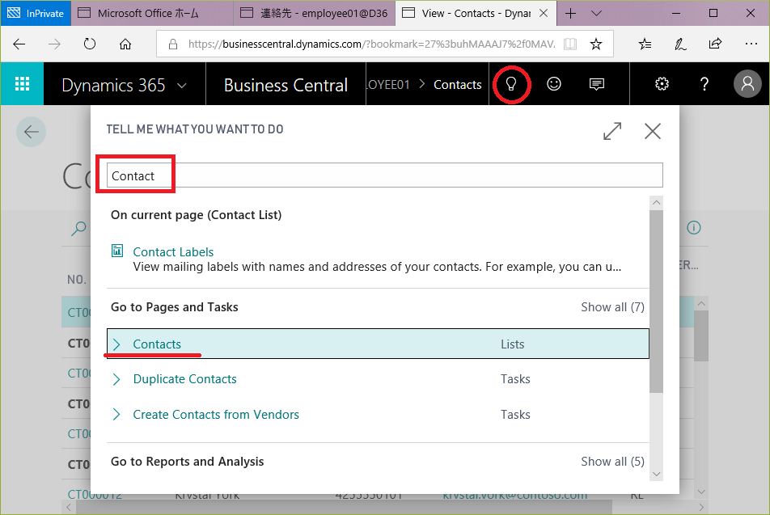Viewport: 770px width, 515px height.
Task: Click the browser address bar URL
Action: tap(372, 44)
